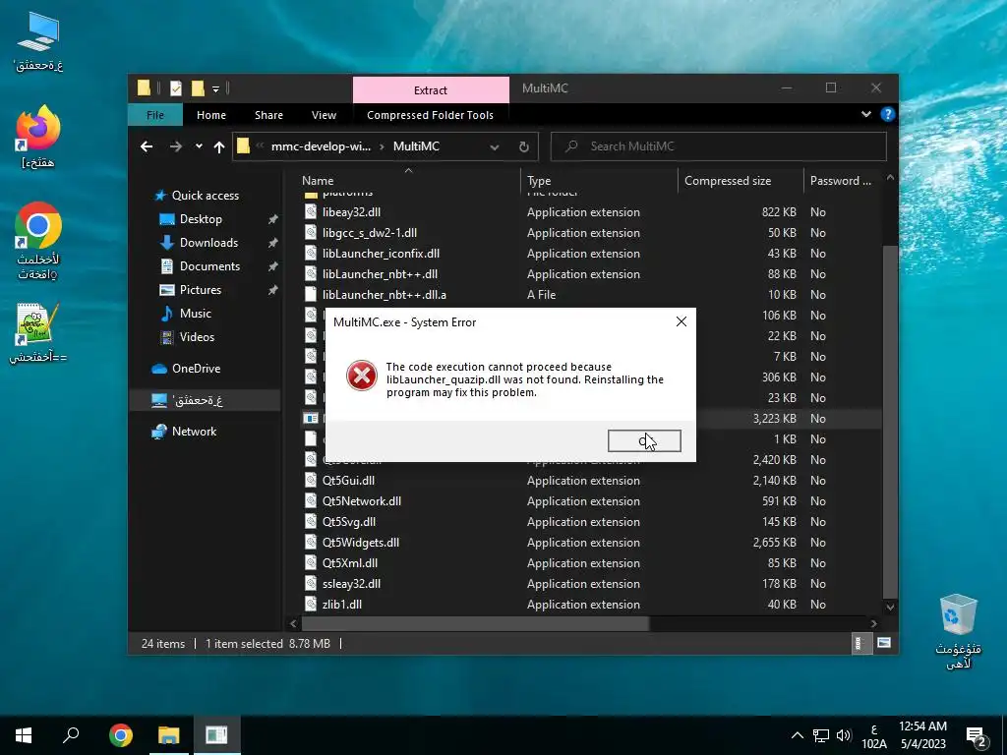Switch to the Share ribbon tab
The width and height of the screenshot is (1007, 755).
[268, 115]
